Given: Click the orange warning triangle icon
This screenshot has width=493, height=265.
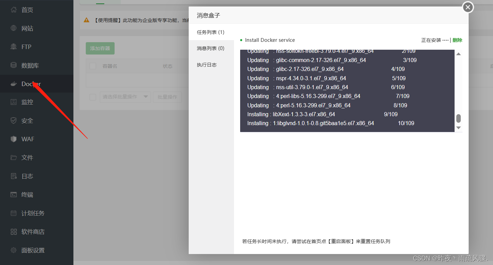Looking at the screenshot, I should (x=86, y=20).
